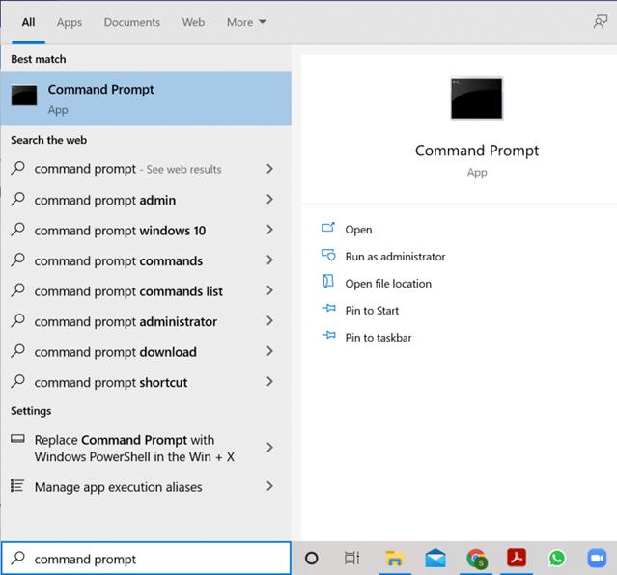Click the 'command prompt' search input box
Screen dimensions: 617x575
click(x=146, y=558)
